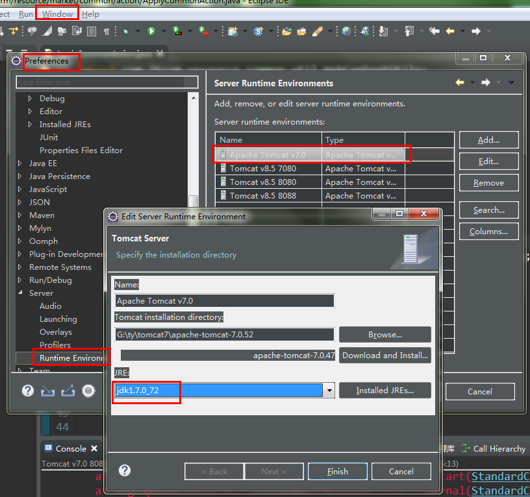This screenshot has width=530, height=497.
Task: Click the Download and Install... button
Action: [385, 355]
